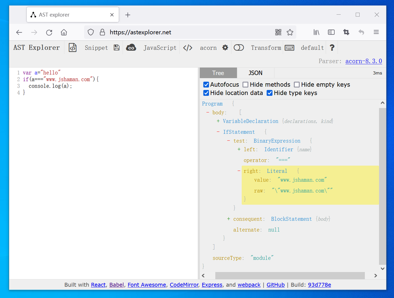Click the cloud language icon beside JavaScript

131,48
